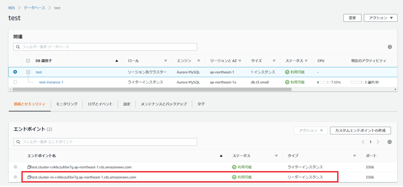Sort by ロール column
The height and width of the screenshot is (187, 403).
165,61
